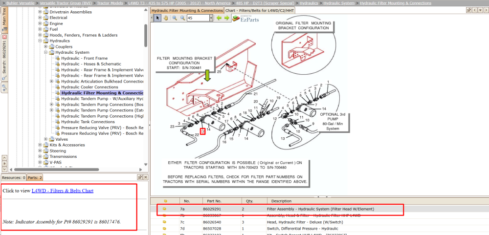Expand the Steering node
The width and height of the screenshot is (489, 235).
click(40, 151)
